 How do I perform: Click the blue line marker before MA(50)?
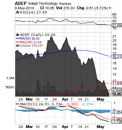pyautogui.click(x=18, y=39)
